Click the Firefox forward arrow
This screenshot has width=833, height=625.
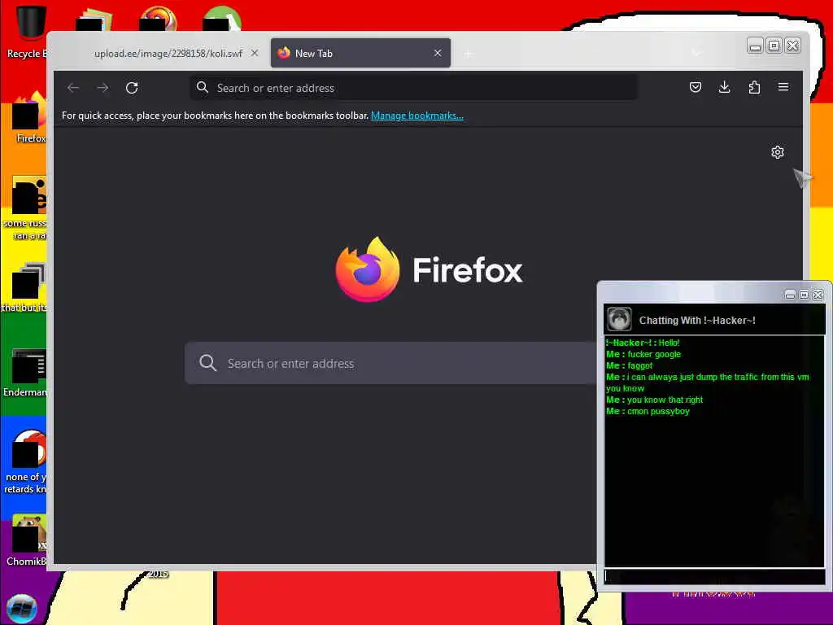pyautogui.click(x=102, y=88)
